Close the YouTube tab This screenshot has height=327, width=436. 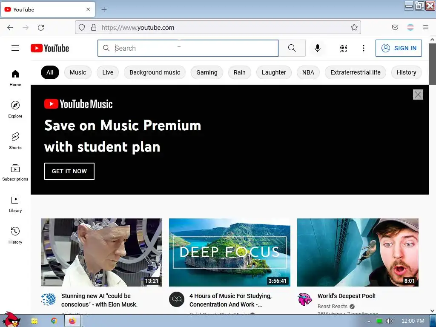coord(88,9)
